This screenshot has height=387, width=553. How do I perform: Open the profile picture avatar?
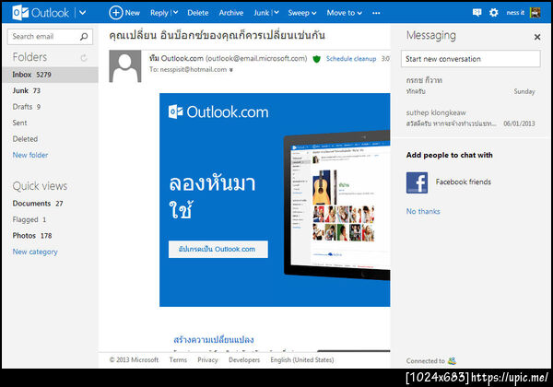coord(535,13)
